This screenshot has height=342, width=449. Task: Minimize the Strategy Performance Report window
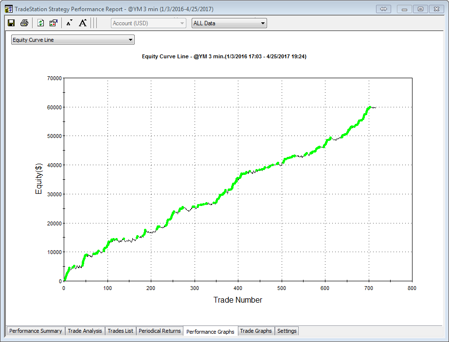tap(404, 9)
